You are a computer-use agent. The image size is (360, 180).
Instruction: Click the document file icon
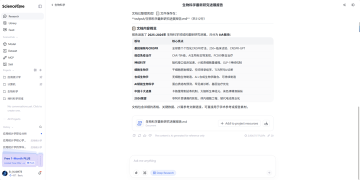pyautogui.click(x=139, y=123)
